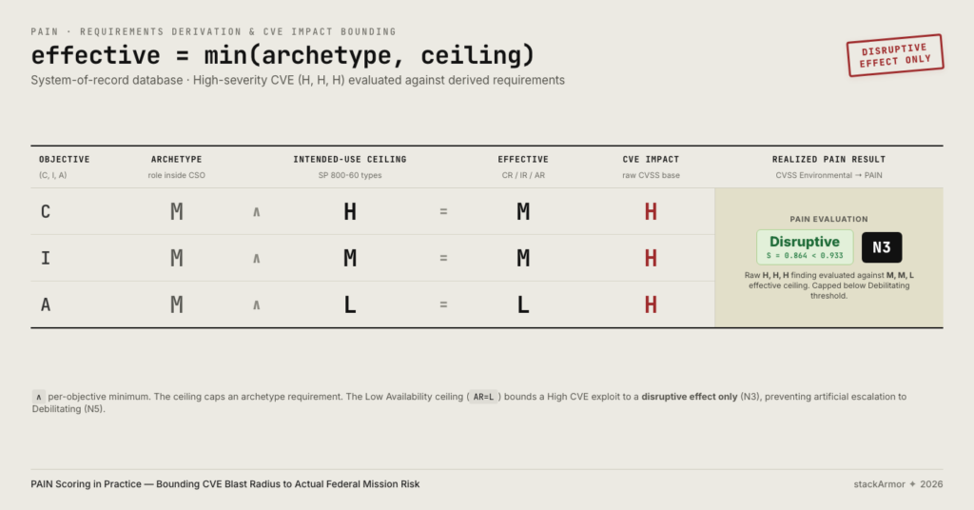974x510 pixels.
Task: Click the 'SP 800-60 types' subheader
Action: (x=350, y=175)
